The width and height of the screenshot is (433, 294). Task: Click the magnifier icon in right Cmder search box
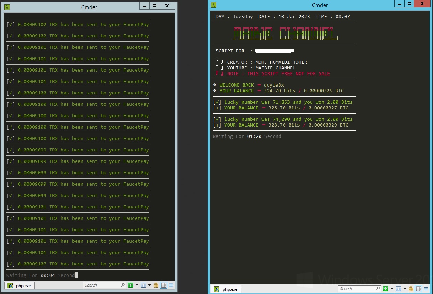(x=378, y=289)
